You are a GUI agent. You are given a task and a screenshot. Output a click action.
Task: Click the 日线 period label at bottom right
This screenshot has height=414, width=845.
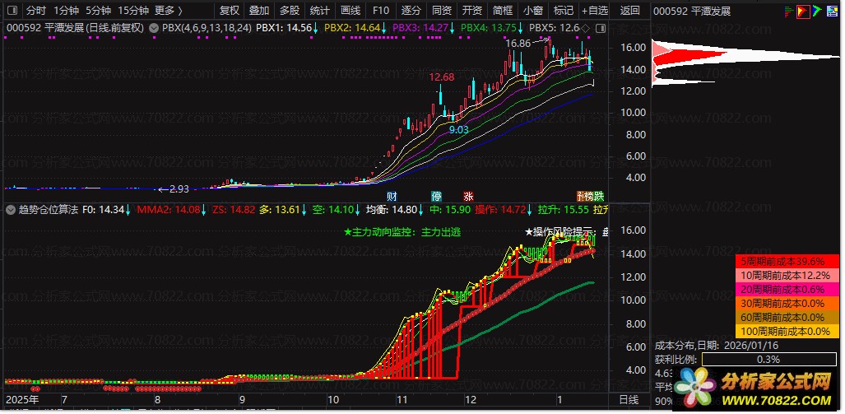(x=629, y=400)
